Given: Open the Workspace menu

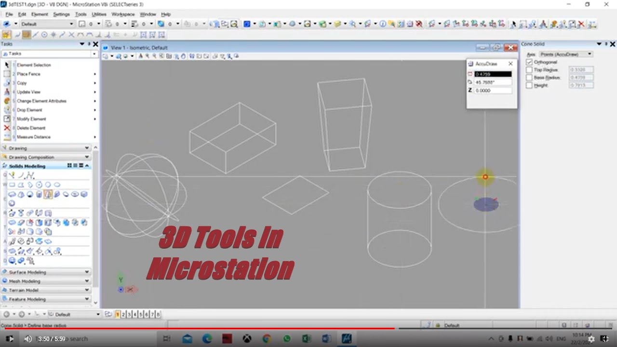Looking at the screenshot, I should tap(123, 14).
